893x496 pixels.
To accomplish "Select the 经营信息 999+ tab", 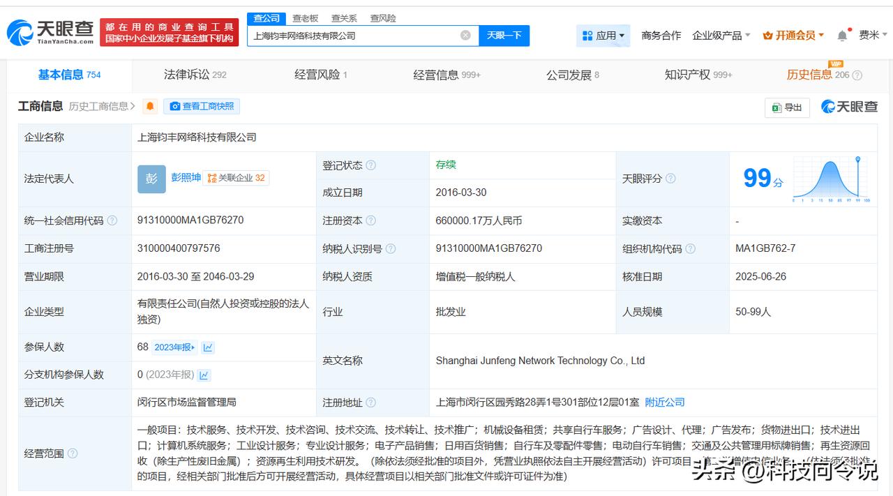I will (x=447, y=75).
